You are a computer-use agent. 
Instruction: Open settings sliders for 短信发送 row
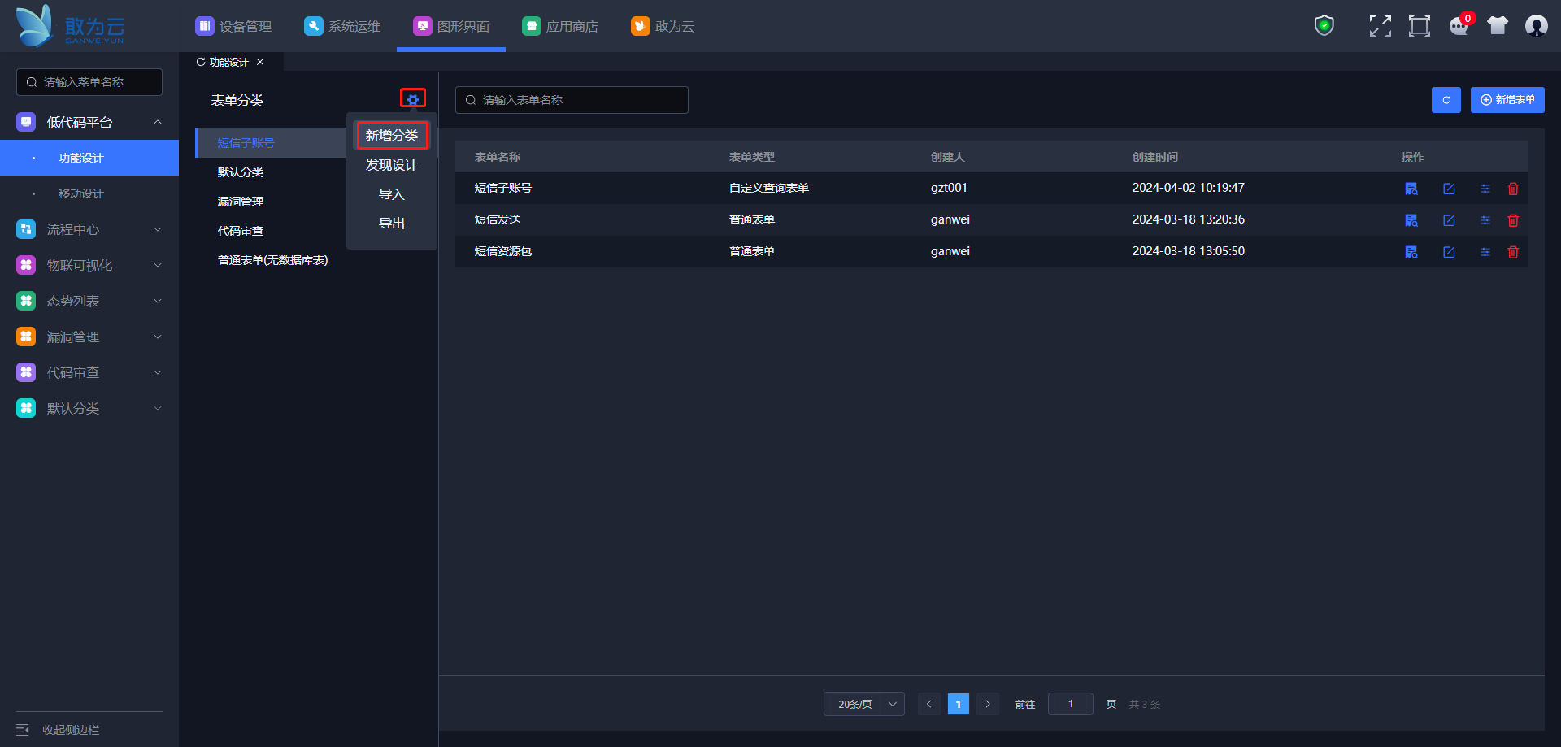(x=1485, y=220)
